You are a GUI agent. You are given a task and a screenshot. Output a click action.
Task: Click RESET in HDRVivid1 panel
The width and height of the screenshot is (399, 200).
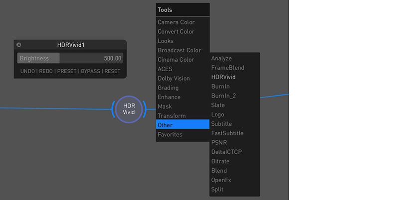112,71
